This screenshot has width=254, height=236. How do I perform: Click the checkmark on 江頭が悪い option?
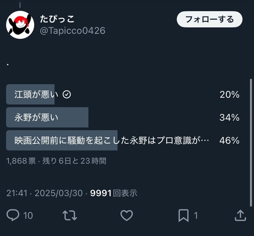pos(67,95)
